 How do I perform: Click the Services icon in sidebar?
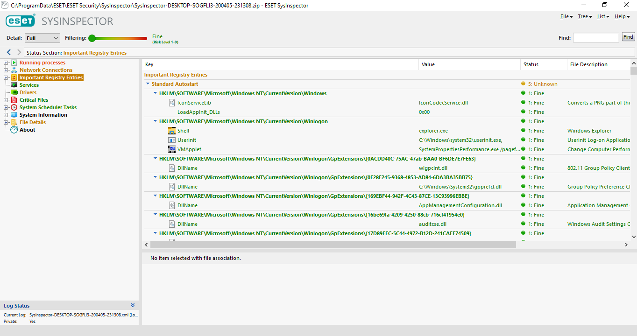pos(14,85)
